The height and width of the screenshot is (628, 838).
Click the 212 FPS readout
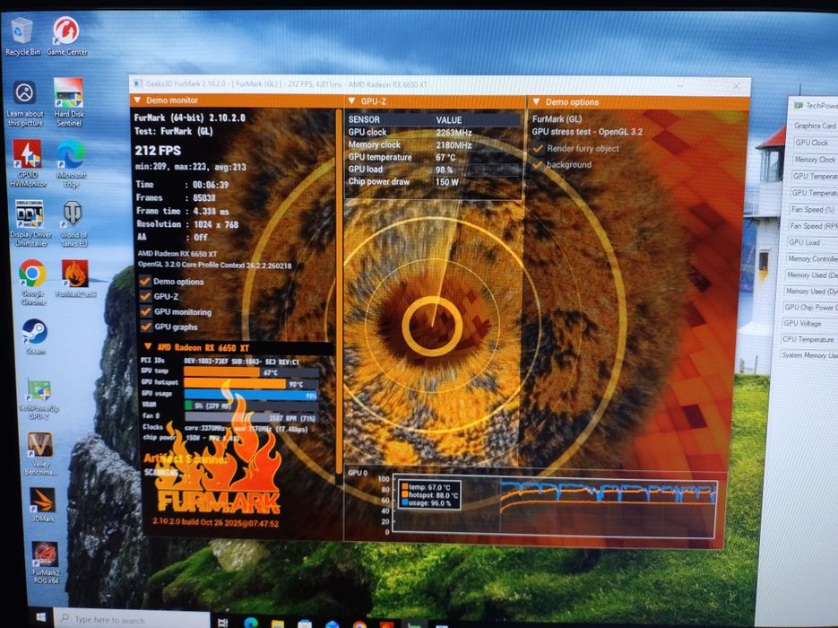[x=159, y=151]
